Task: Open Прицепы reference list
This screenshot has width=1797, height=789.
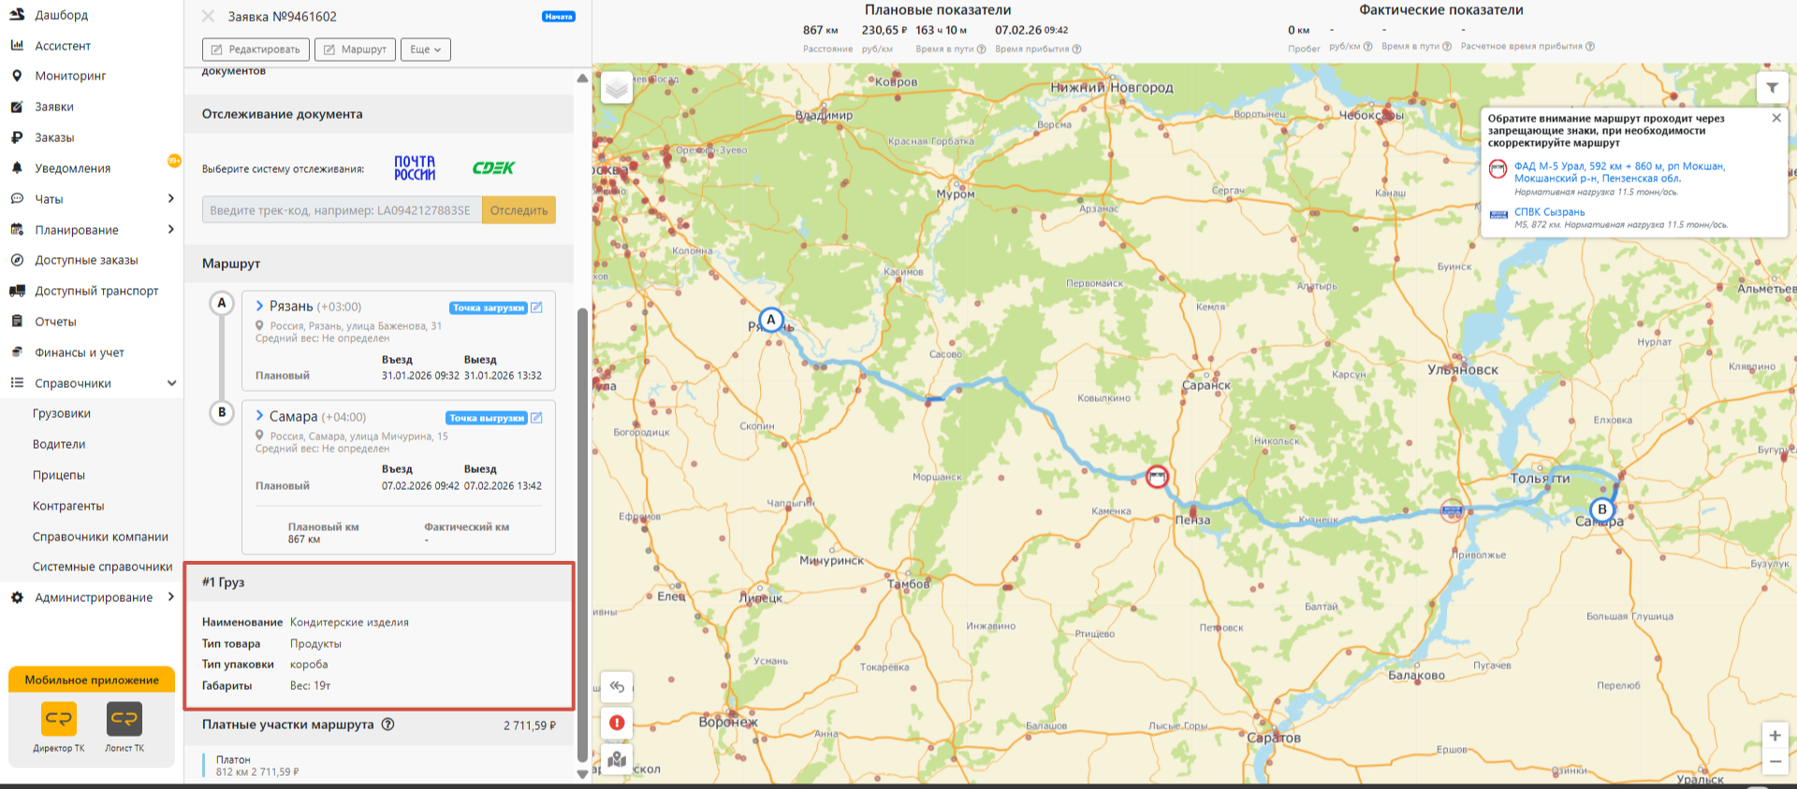Action: pos(59,475)
